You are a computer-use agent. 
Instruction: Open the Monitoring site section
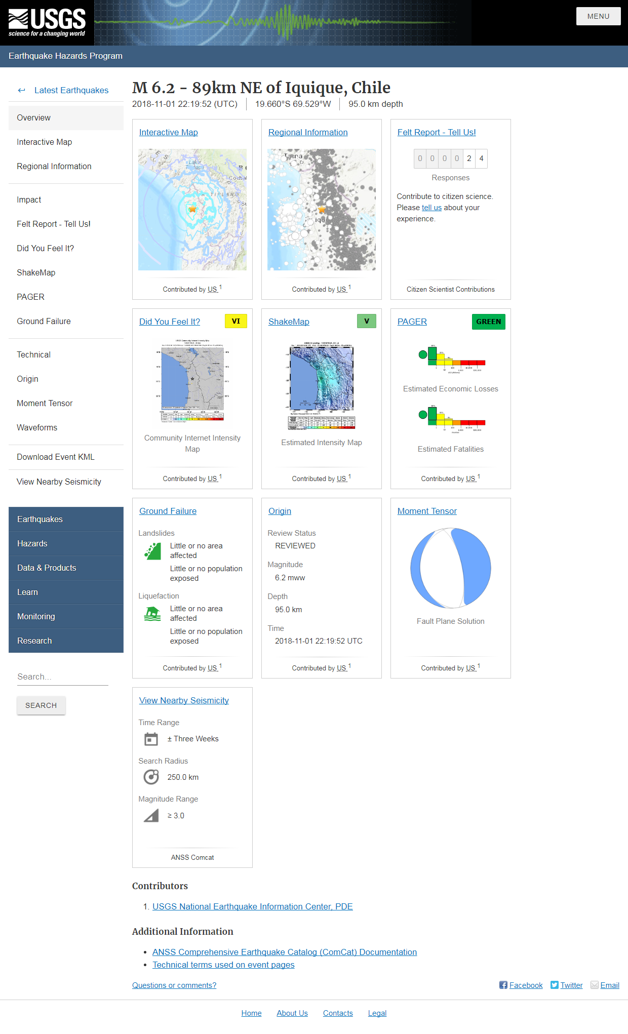[66, 616]
